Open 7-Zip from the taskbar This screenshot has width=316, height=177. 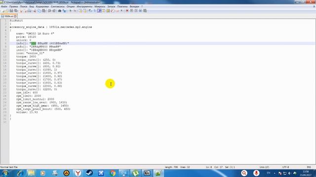pyautogui.click(x=147, y=173)
